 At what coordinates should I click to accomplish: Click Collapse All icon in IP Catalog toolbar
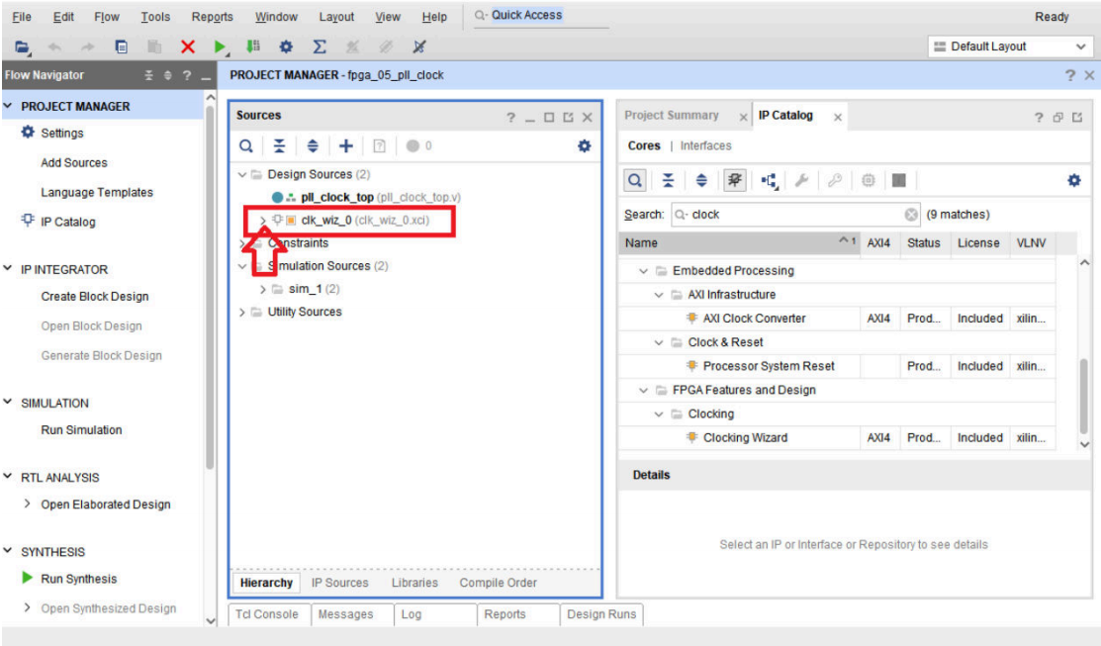[x=669, y=180]
